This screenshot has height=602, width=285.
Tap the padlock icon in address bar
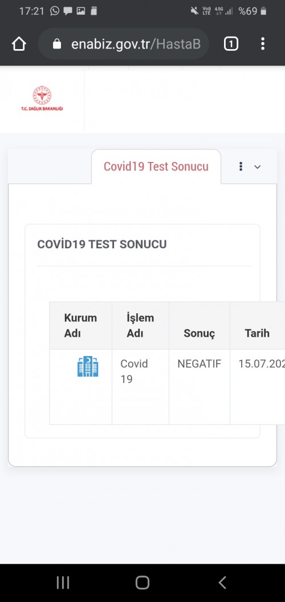pos(57,44)
